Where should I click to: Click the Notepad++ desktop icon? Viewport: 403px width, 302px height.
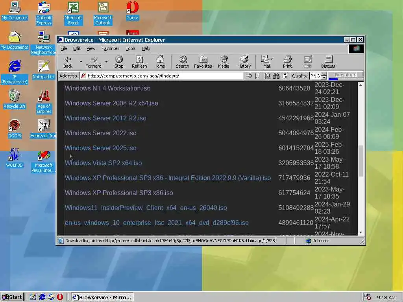click(x=44, y=70)
